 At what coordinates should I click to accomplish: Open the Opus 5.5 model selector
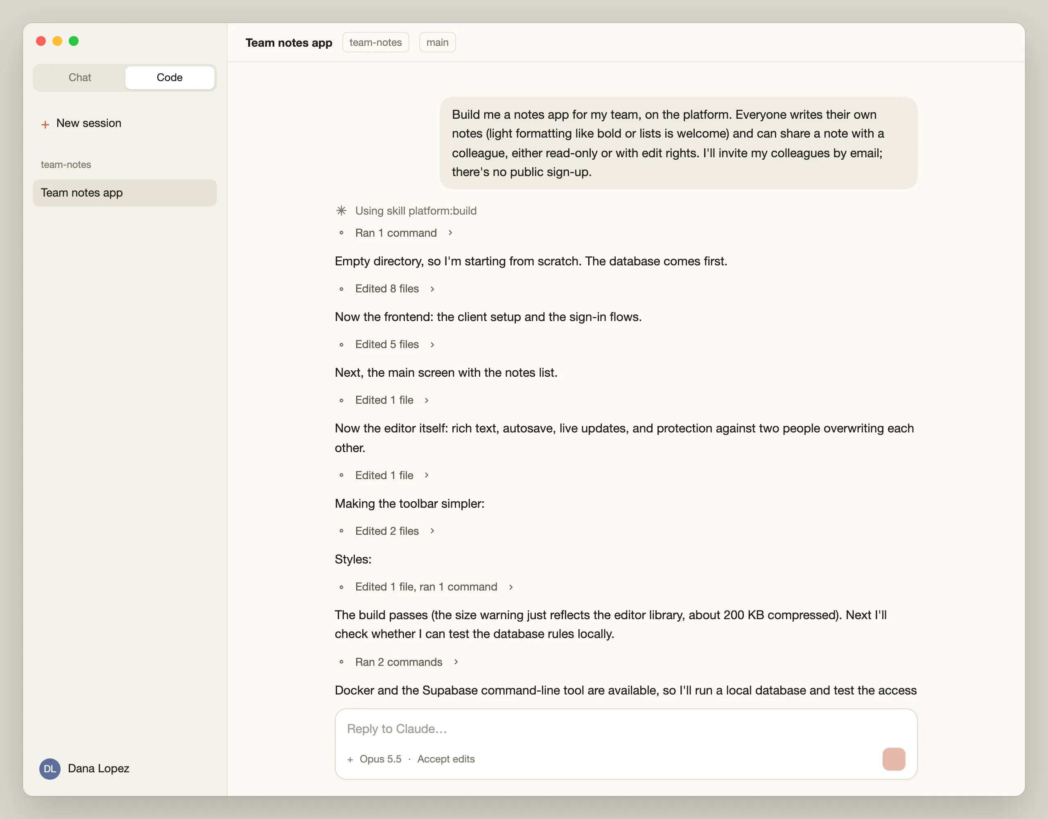click(381, 759)
